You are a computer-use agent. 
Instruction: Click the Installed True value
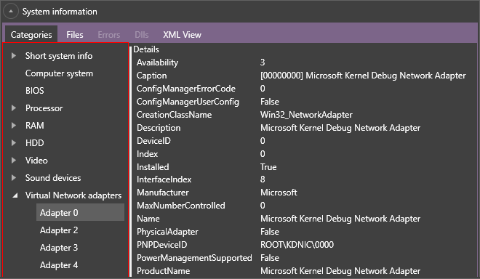(x=268, y=166)
